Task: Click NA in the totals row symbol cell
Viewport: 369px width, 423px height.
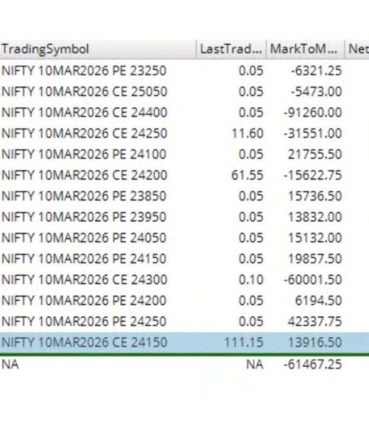Action: pyautogui.click(x=10, y=365)
